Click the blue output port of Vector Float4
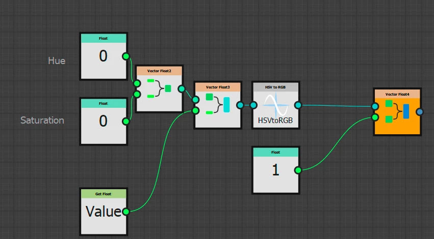The width and height of the screenshot is (434, 239). pos(420,112)
